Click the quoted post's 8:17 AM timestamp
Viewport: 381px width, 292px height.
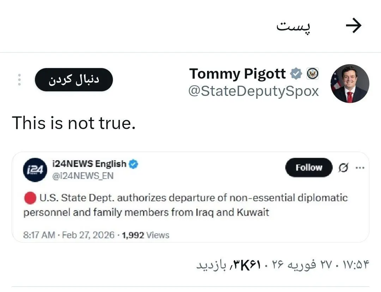click(x=39, y=235)
